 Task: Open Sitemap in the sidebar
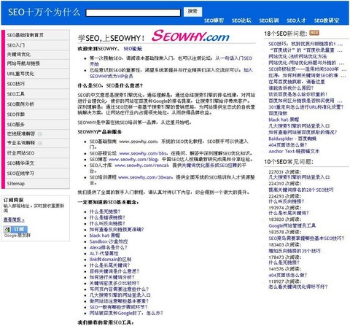pyautogui.click(x=37, y=184)
